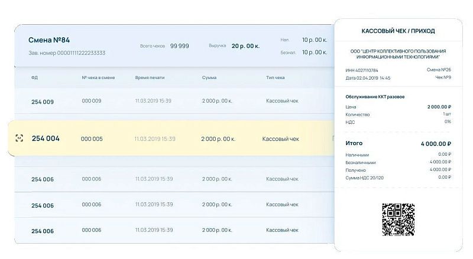Image resolution: width=473 pixels, height=259 pixels.
Task: Click the scan icon beside receipt 254 004
Action: pyautogui.click(x=20, y=138)
